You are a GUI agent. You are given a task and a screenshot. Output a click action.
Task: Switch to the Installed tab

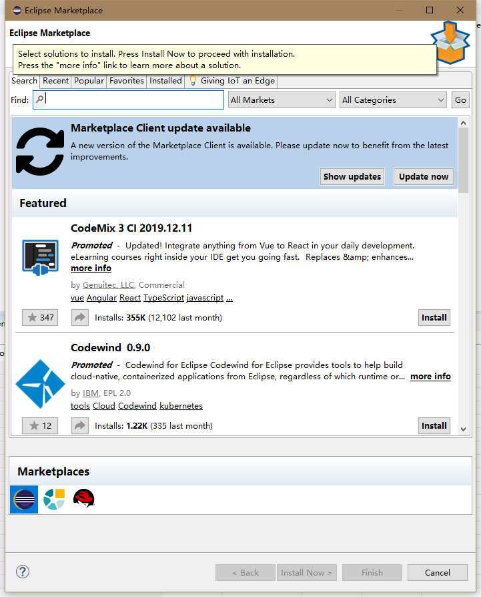(x=165, y=81)
